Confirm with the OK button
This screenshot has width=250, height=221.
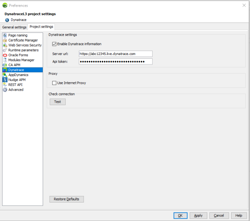coord(180,216)
